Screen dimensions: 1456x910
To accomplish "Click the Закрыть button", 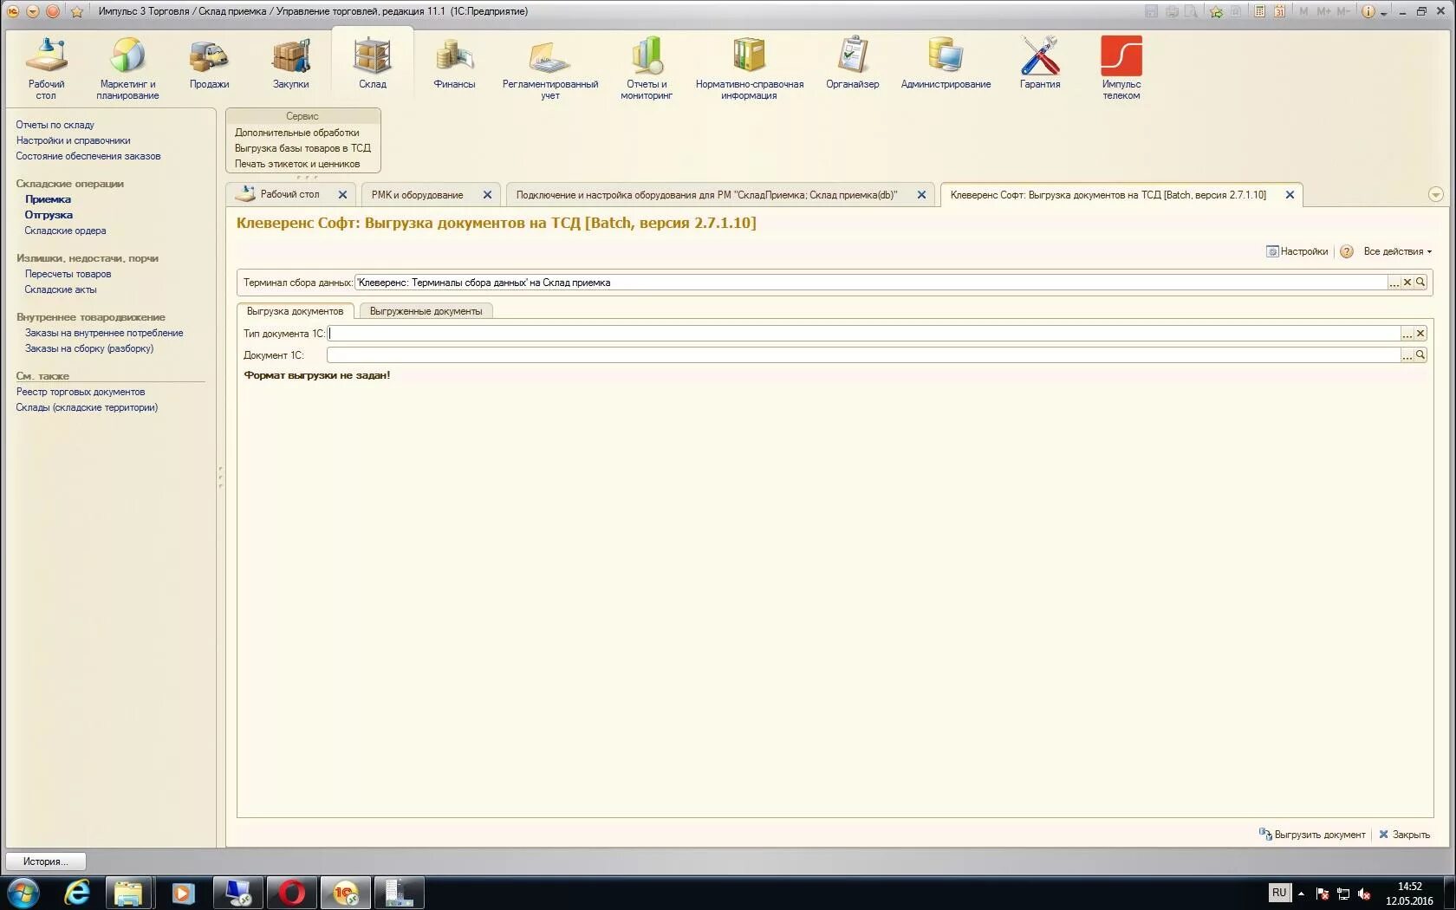I will click(x=1405, y=835).
